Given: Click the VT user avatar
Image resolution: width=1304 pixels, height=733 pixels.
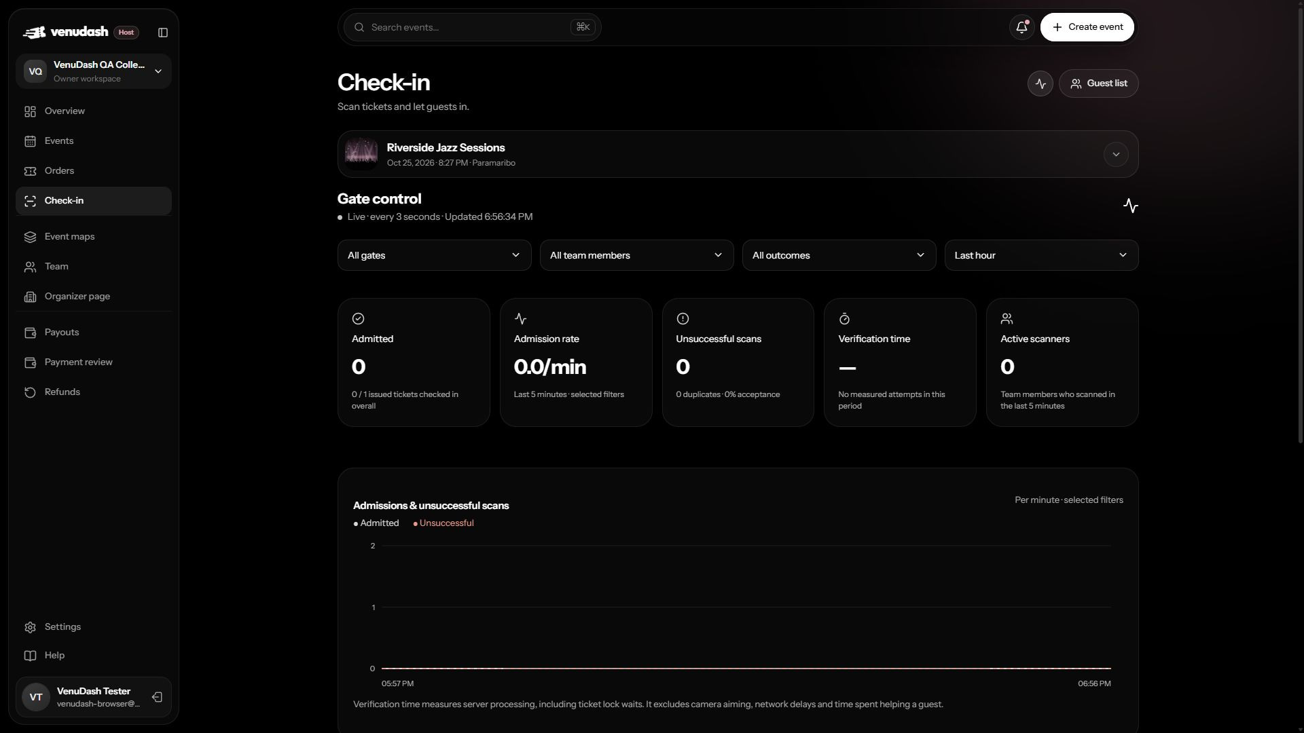Looking at the screenshot, I should click(x=36, y=697).
